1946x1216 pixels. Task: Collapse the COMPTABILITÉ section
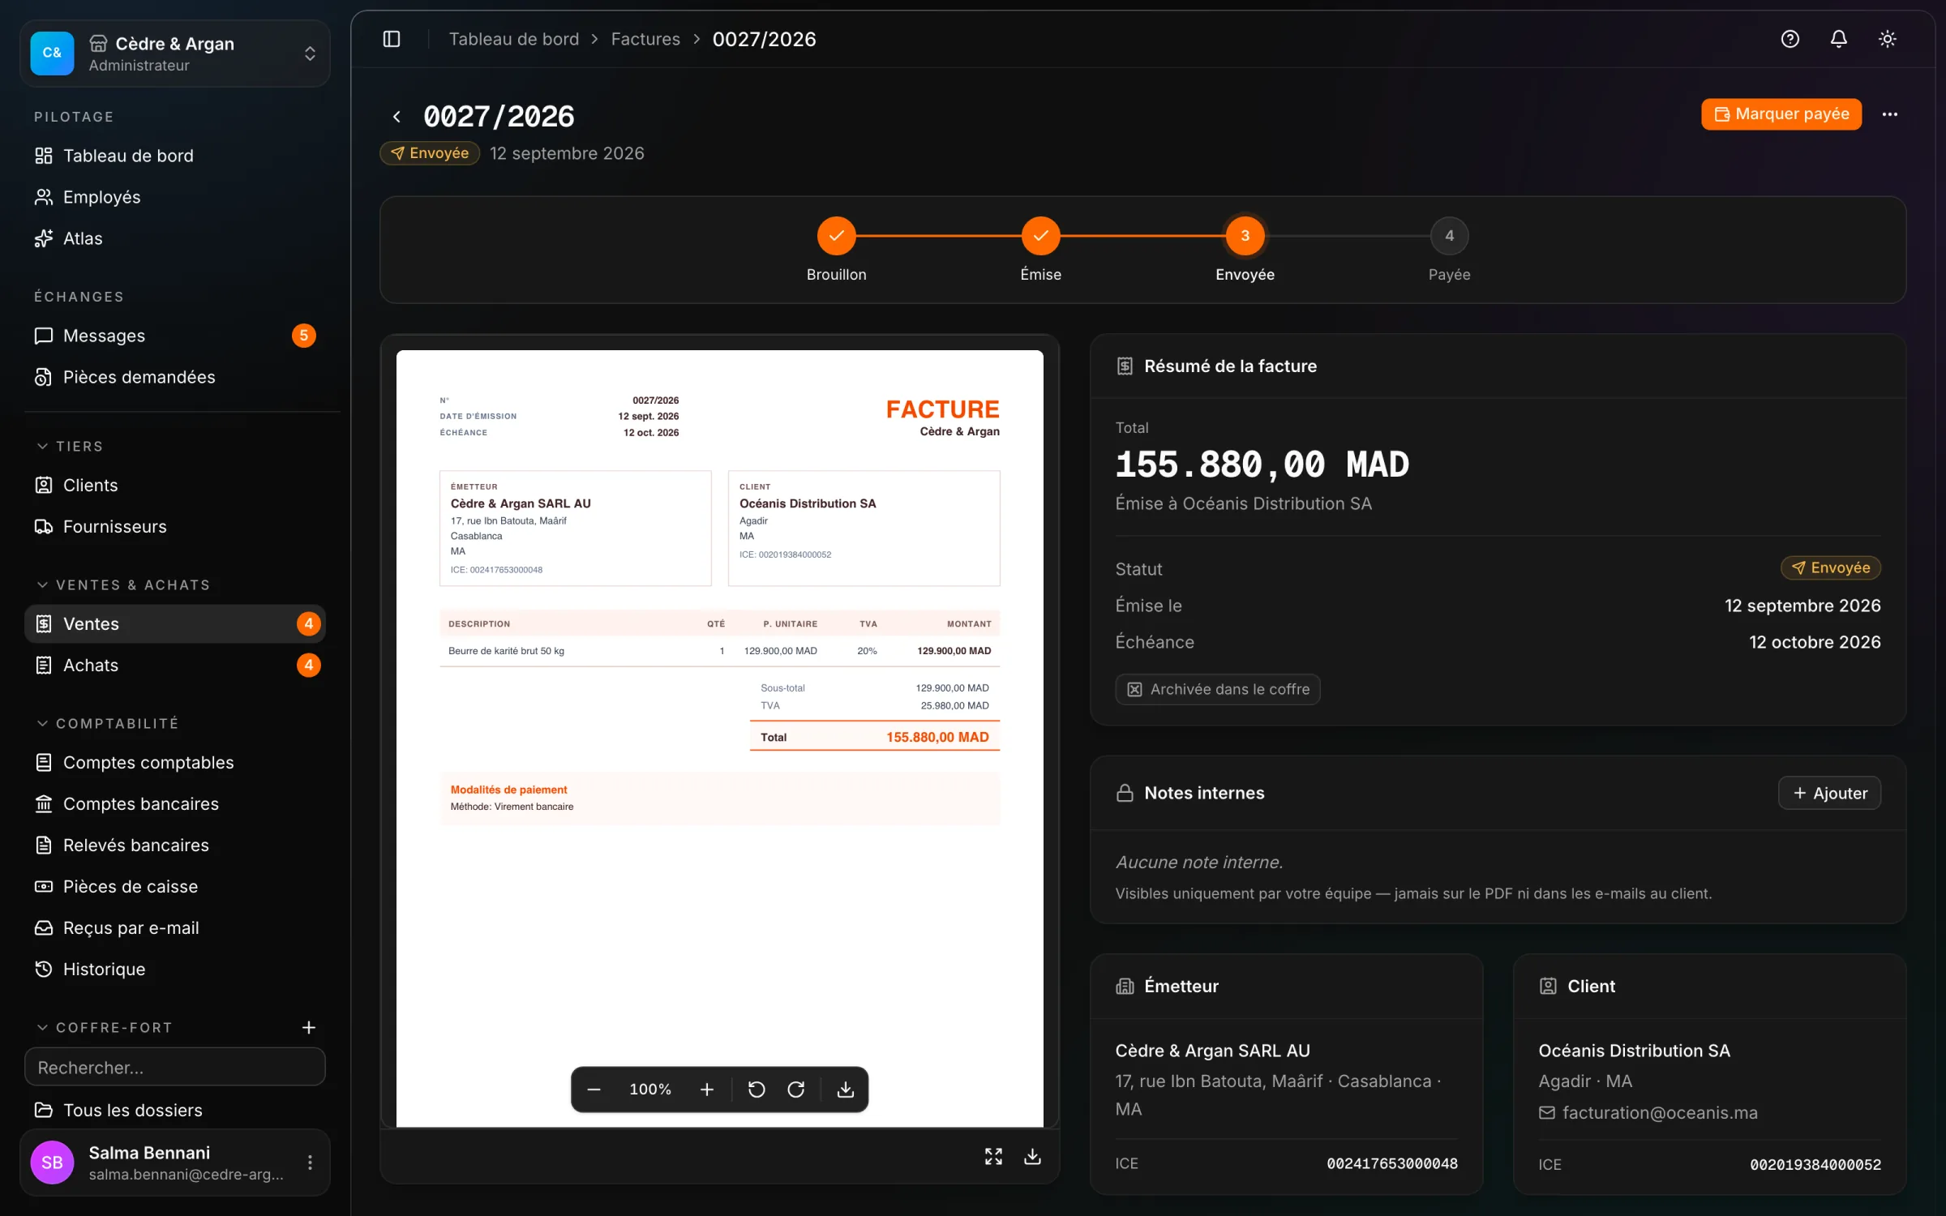109,723
